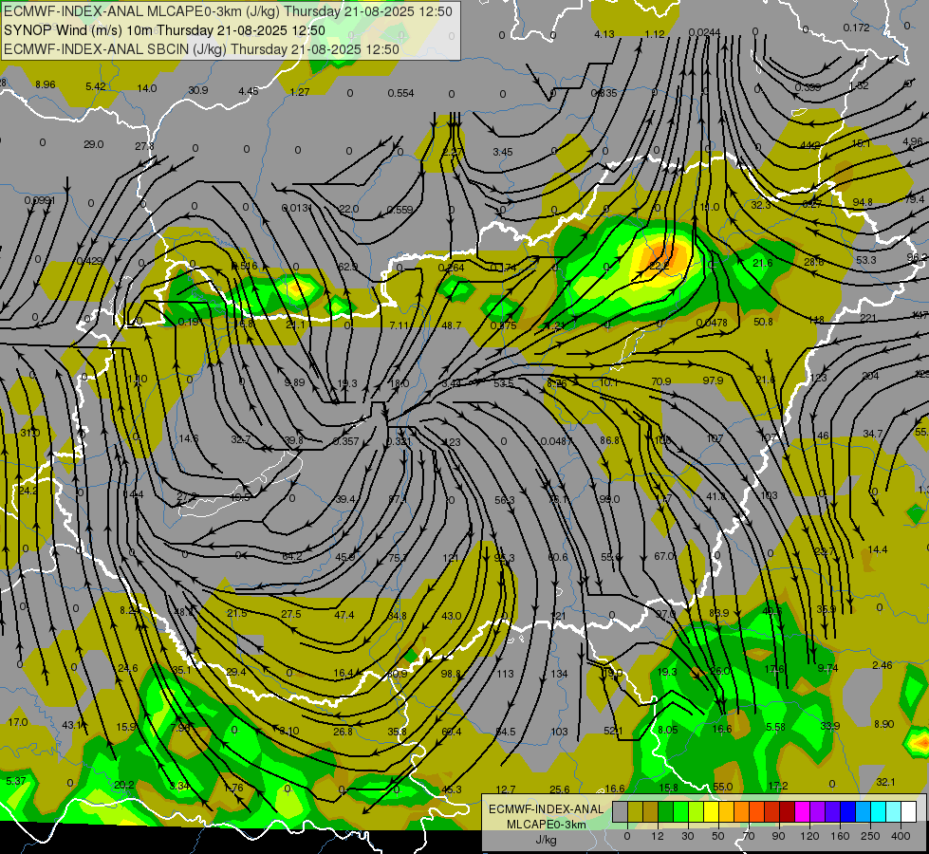Click the legend tick label 12
The image size is (929, 854).
pyautogui.click(x=658, y=836)
